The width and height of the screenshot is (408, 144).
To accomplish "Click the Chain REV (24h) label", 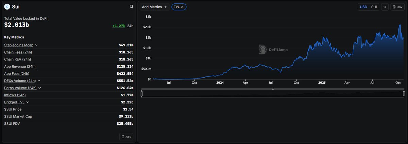I will (x=18, y=59).
